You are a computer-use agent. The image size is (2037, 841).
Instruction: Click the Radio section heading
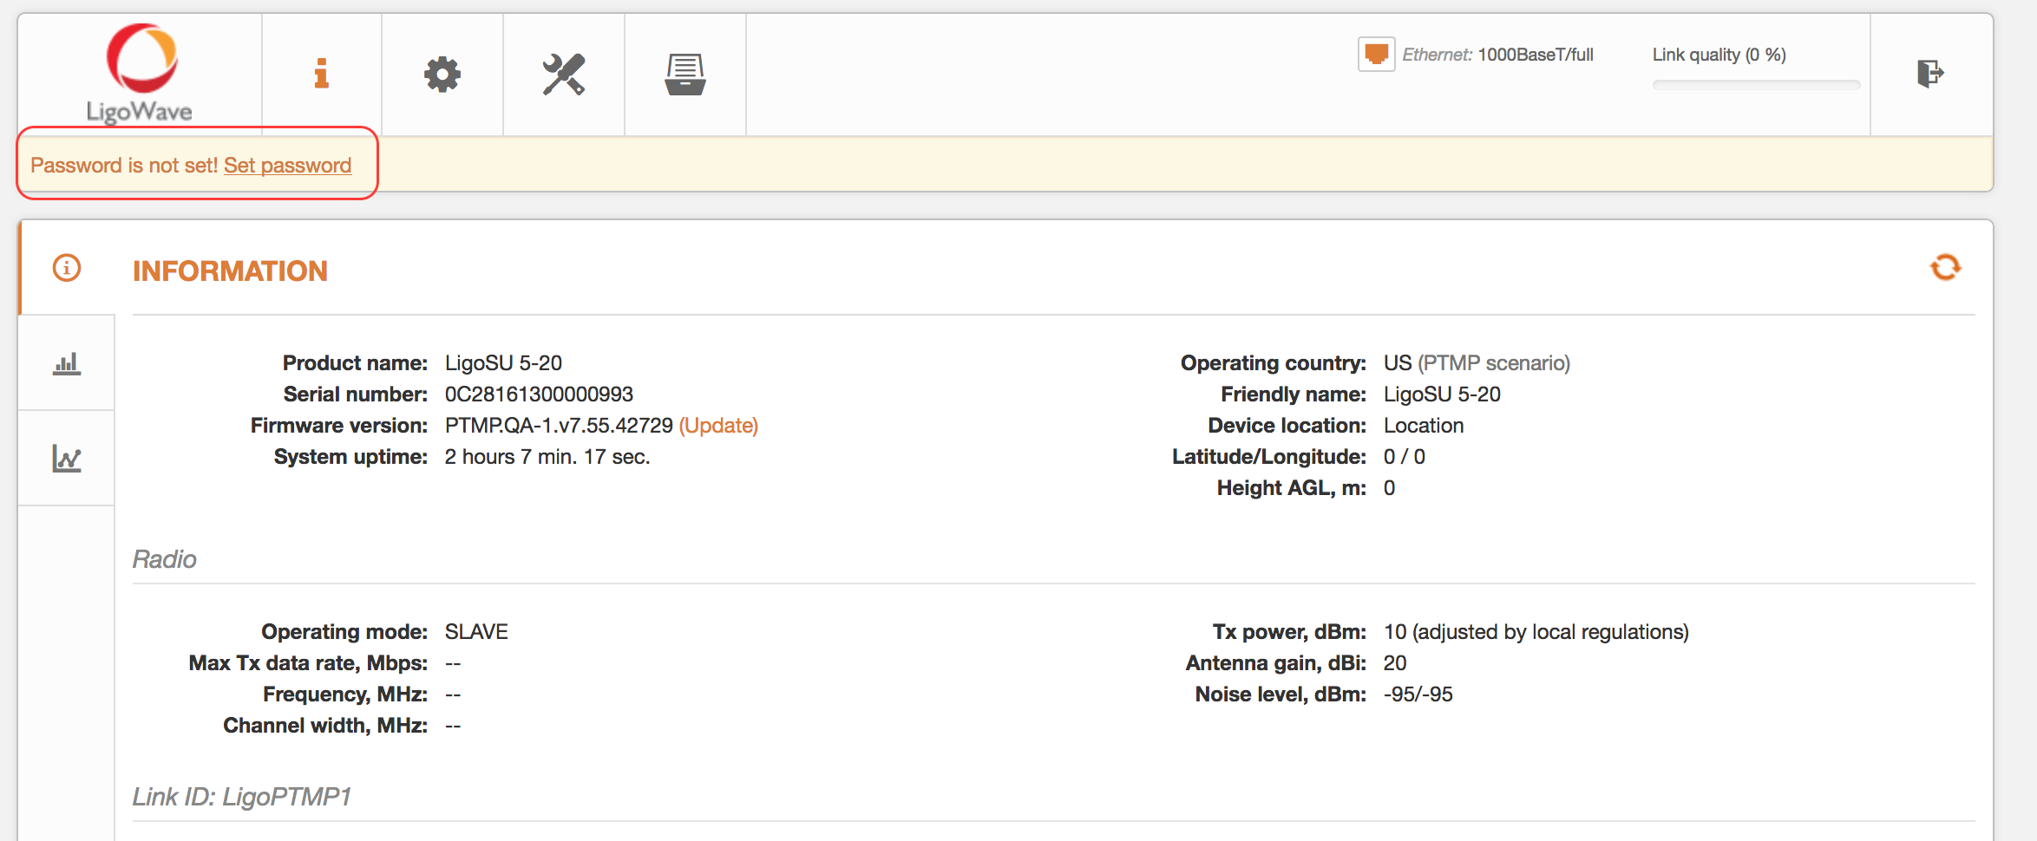pos(165,559)
